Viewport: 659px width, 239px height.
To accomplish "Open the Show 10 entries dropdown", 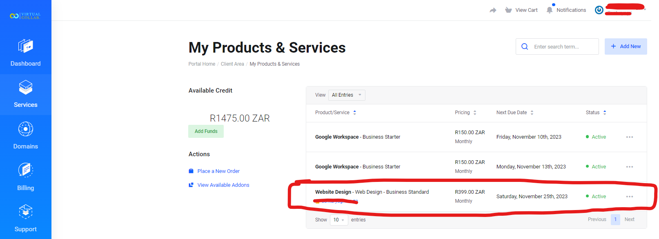I will pos(339,220).
